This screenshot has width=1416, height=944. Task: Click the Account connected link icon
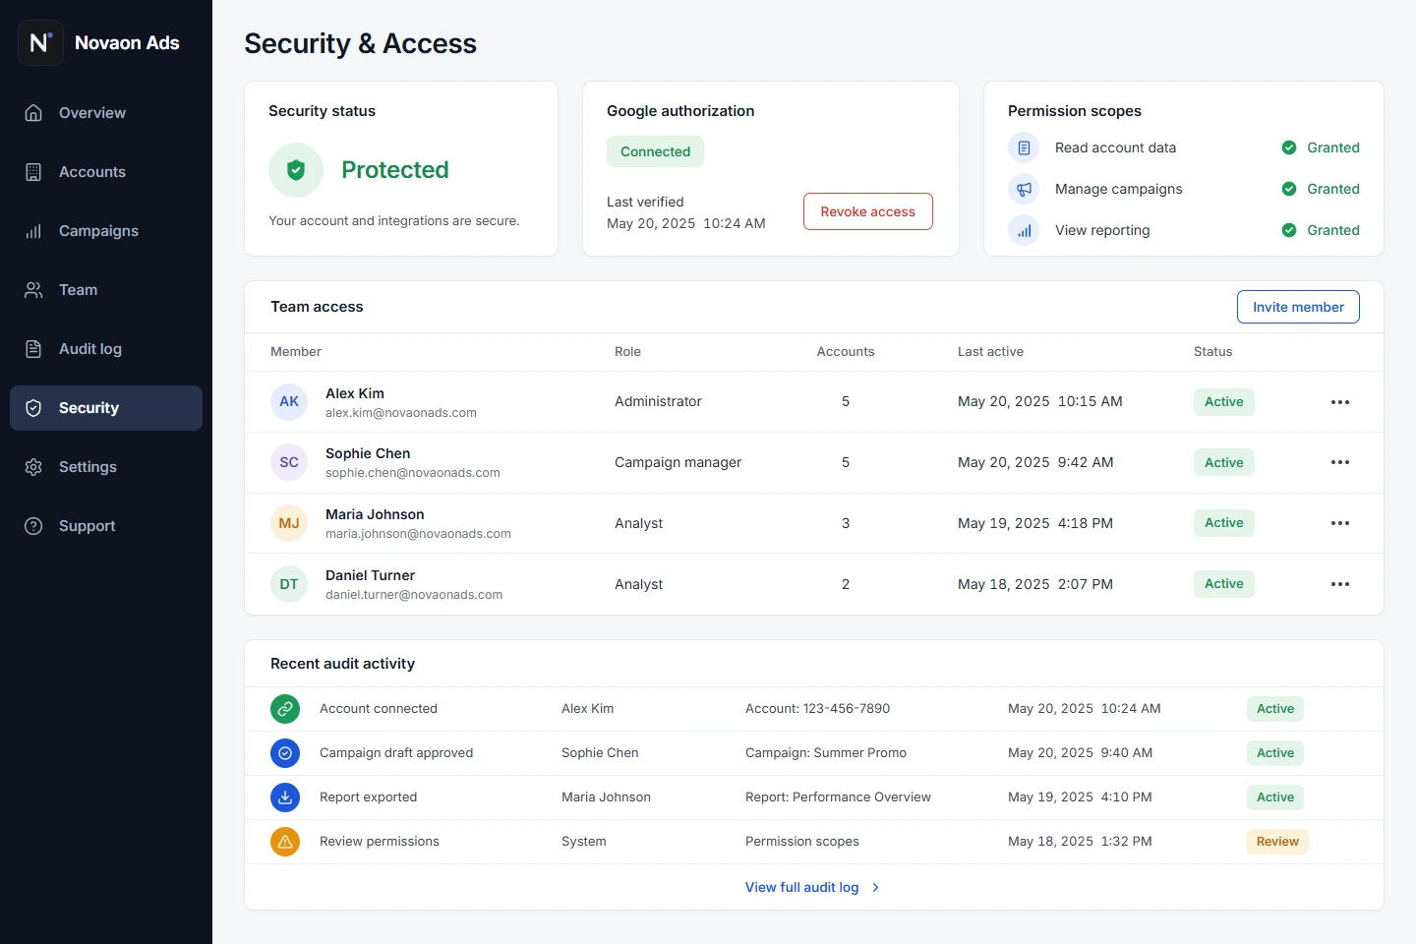tap(285, 709)
